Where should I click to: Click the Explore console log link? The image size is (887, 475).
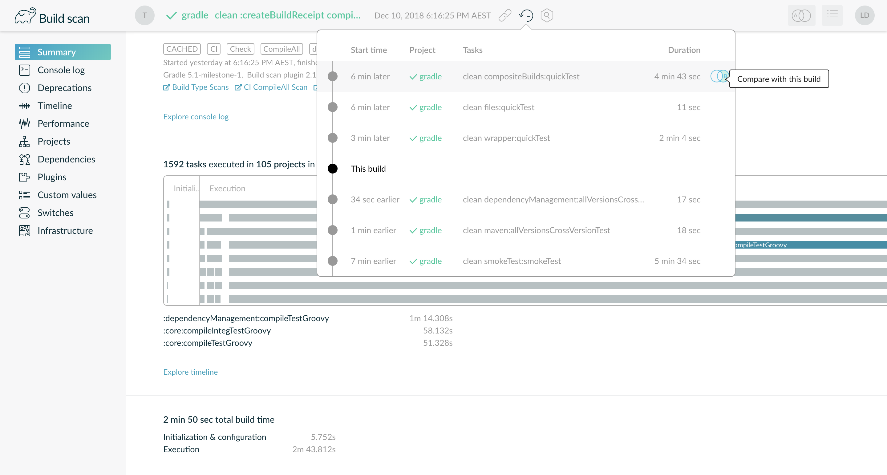[x=196, y=117]
